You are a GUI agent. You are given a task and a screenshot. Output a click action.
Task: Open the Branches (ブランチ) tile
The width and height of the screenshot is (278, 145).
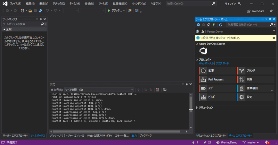[256, 71]
